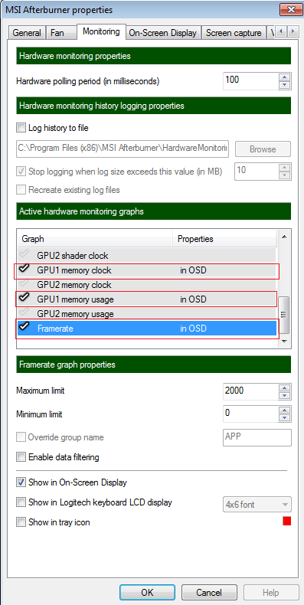
Task: Select the GPU2 memory usage row text
Action: coord(75,314)
